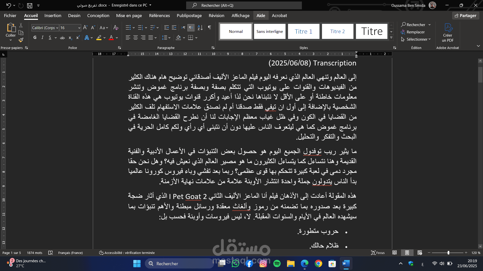The height and width of the screenshot is (271, 483).
Task: Switch to the Mise en page tab
Action: point(129,16)
